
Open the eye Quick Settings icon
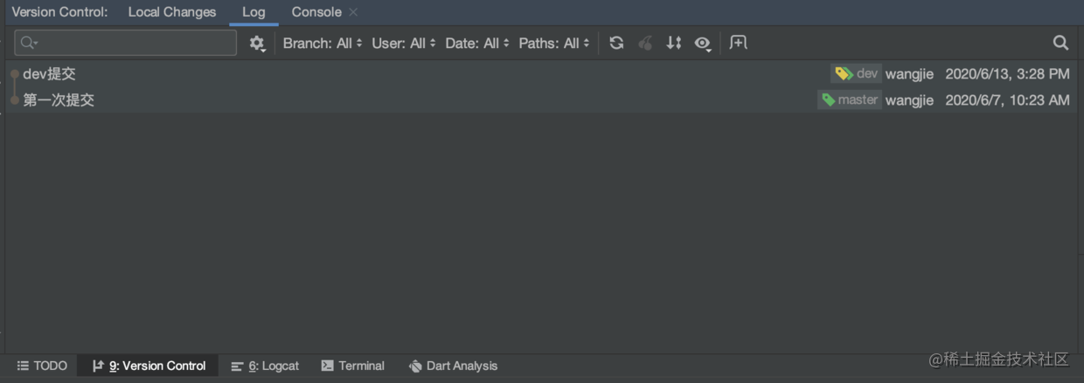coord(703,43)
